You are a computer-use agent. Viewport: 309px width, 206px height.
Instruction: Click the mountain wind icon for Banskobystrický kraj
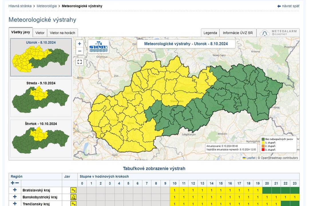74,197
